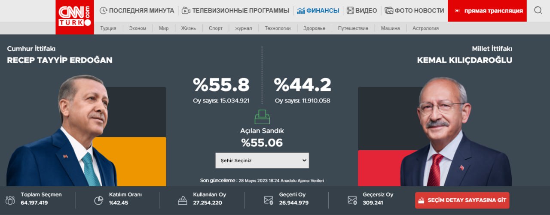Open ПОСЛЕДНЯЯ МИНУТА breaking news menu
This screenshot has width=550, height=215.
[x=137, y=11]
